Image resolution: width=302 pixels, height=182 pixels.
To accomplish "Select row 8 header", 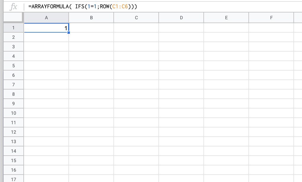I will click(x=14, y=94).
